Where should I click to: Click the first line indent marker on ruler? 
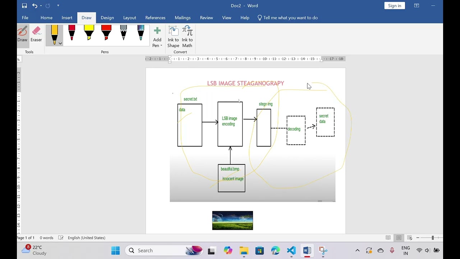[x=170, y=58]
